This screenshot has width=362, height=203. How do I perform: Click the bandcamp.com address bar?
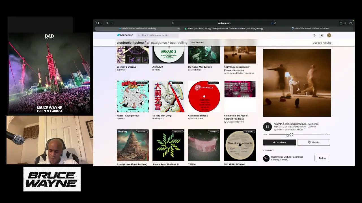pos(224,23)
